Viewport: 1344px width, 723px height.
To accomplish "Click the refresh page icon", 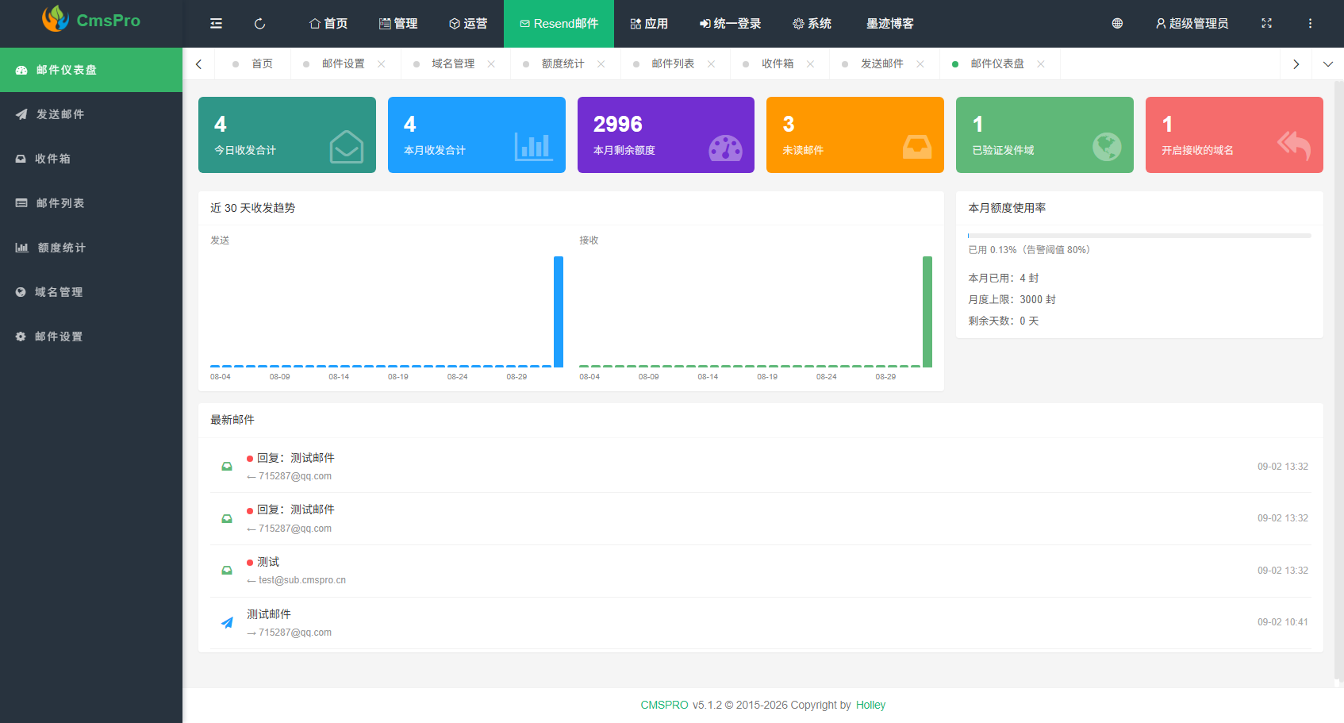I will [259, 24].
